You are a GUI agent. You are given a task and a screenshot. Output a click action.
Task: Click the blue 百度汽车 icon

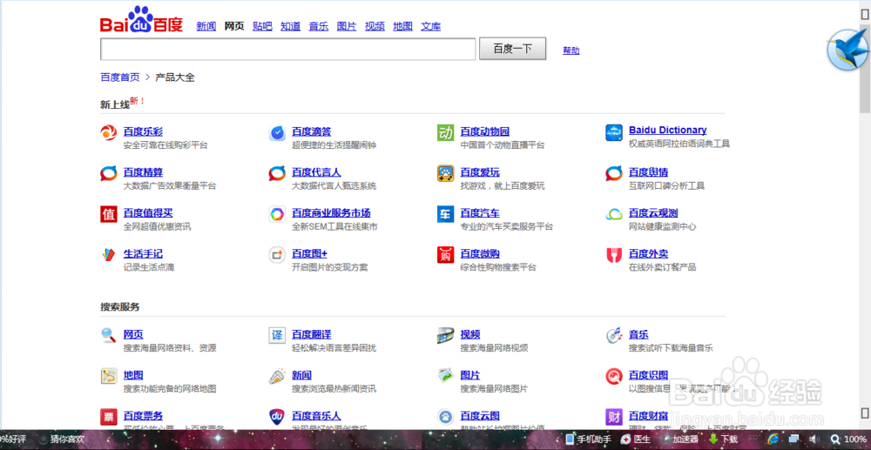[445, 214]
